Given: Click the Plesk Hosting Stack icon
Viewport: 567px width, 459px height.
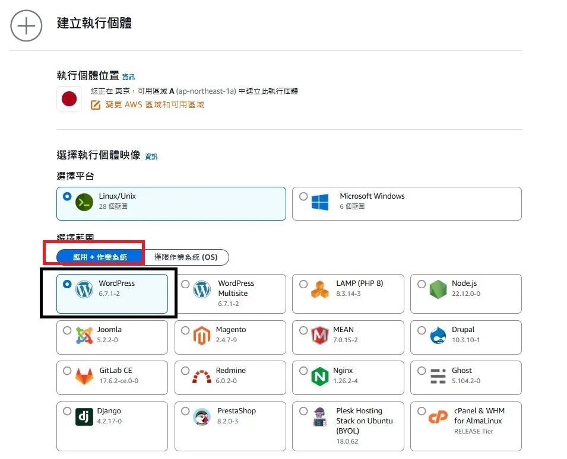Looking at the screenshot, I should 320,417.
